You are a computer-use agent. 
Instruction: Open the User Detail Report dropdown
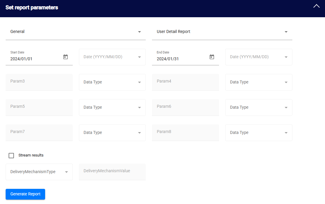[222, 32]
